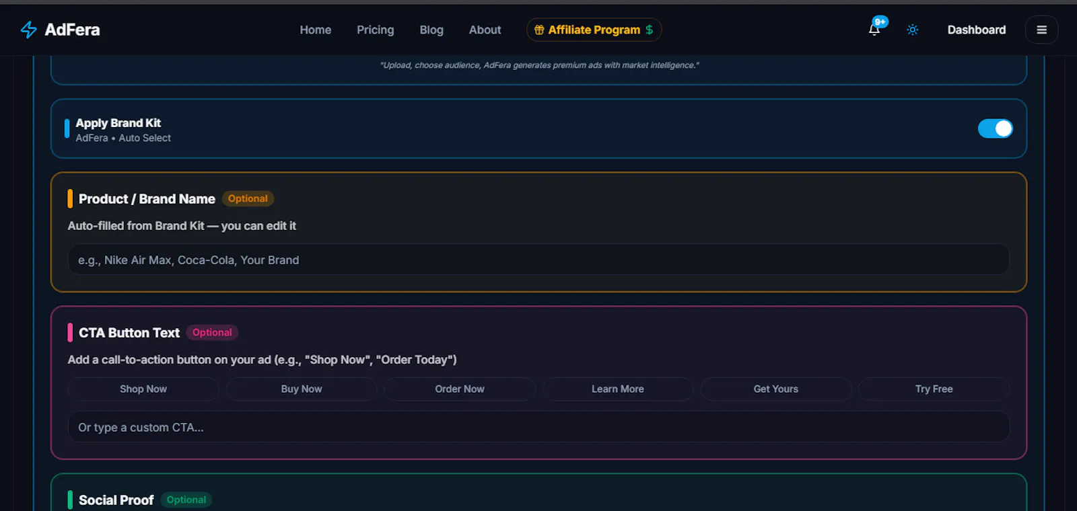Click the AdFera lightning bolt logo
Image resolution: width=1077 pixels, height=511 pixels.
[28, 30]
